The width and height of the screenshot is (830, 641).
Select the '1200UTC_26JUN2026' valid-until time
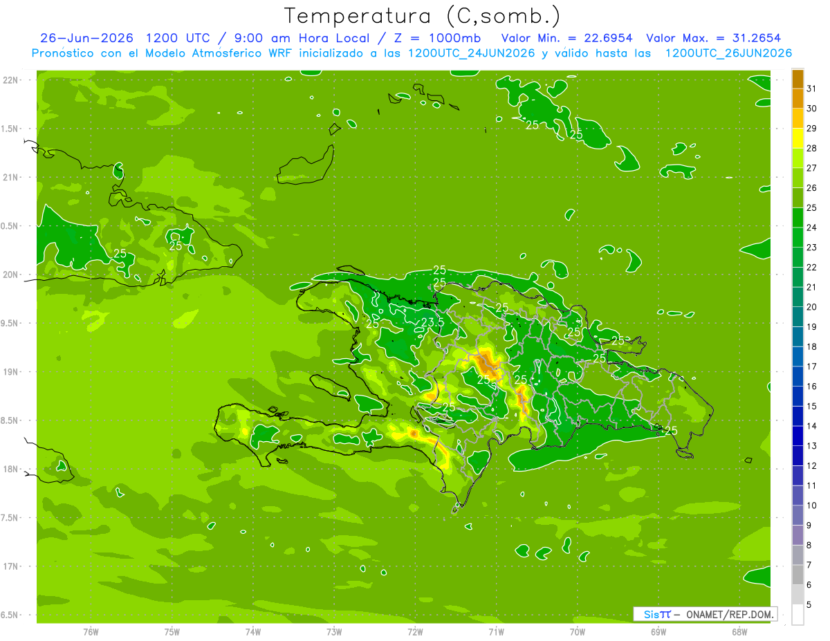(x=728, y=53)
